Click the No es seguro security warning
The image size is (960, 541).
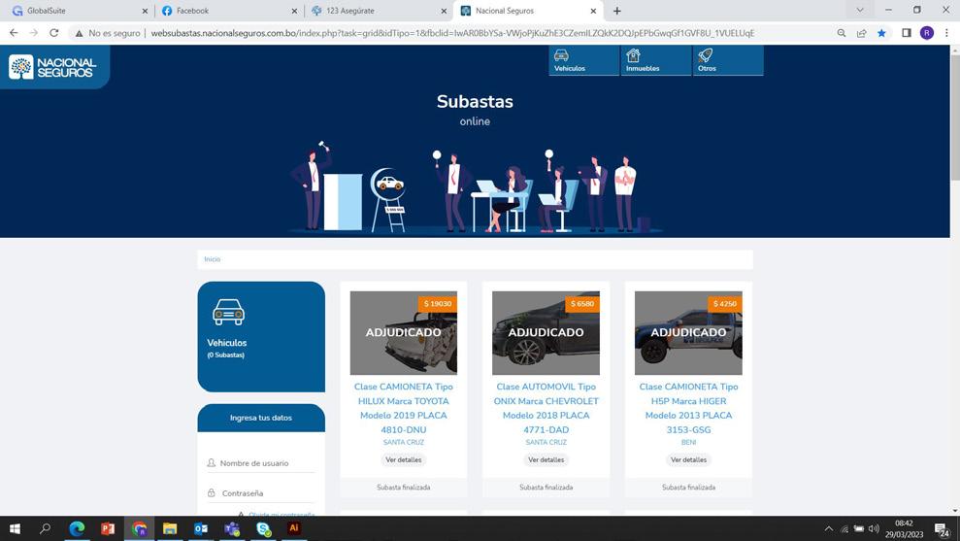click(x=108, y=33)
